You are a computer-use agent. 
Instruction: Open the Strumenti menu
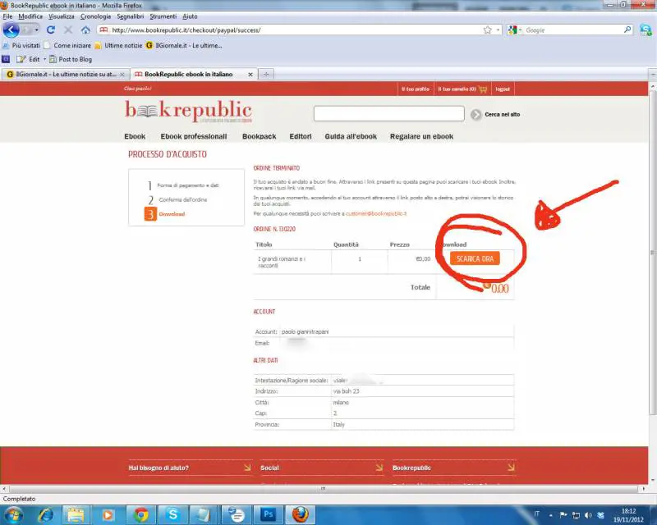click(163, 16)
